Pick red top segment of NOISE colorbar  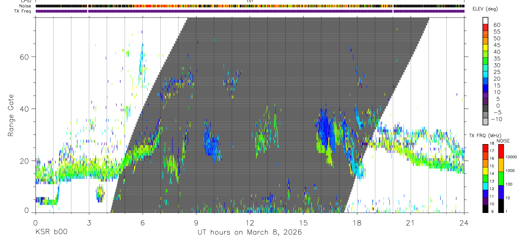[501, 151]
